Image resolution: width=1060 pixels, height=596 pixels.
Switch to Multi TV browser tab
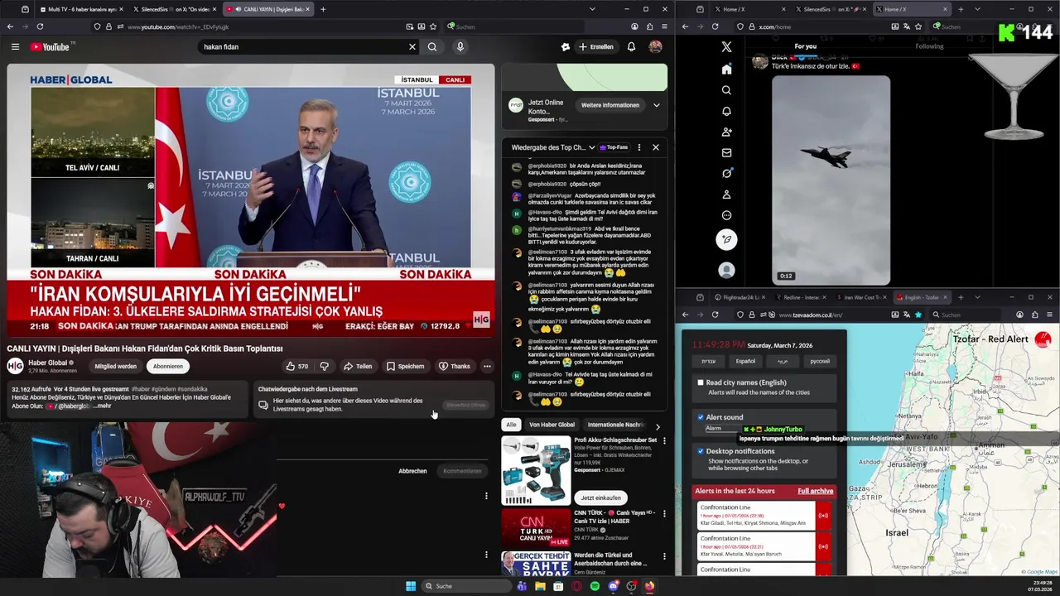tap(81, 9)
